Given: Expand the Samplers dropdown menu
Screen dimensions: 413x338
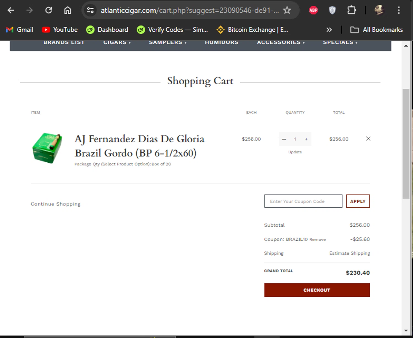Looking at the screenshot, I should (168, 42).
